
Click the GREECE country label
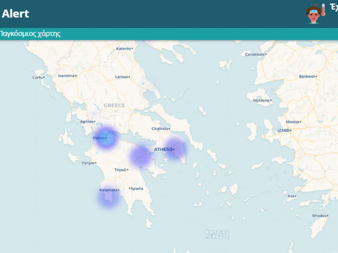pyautogui.click(x=114, y=105)
